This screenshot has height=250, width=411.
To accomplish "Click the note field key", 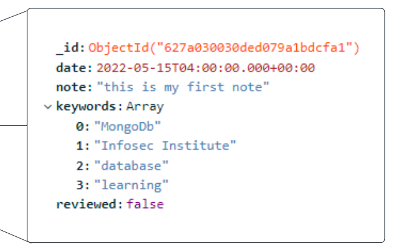I will click(72, 87).
